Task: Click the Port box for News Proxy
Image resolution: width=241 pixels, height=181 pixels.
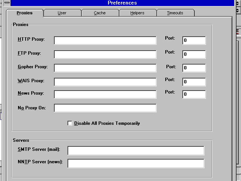Action: [194, 94]
